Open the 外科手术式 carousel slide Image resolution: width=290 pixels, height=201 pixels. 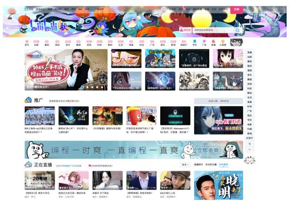pyautogui.click(x=66, y=70)
